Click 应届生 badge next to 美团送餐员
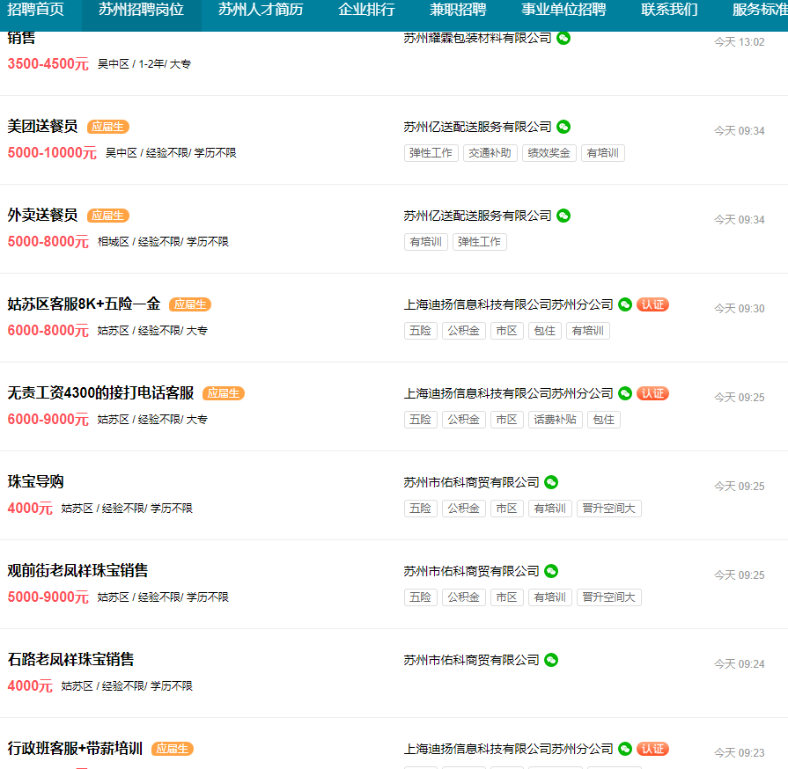The width and height of the screenshot is (788, 769). [108, 127]
